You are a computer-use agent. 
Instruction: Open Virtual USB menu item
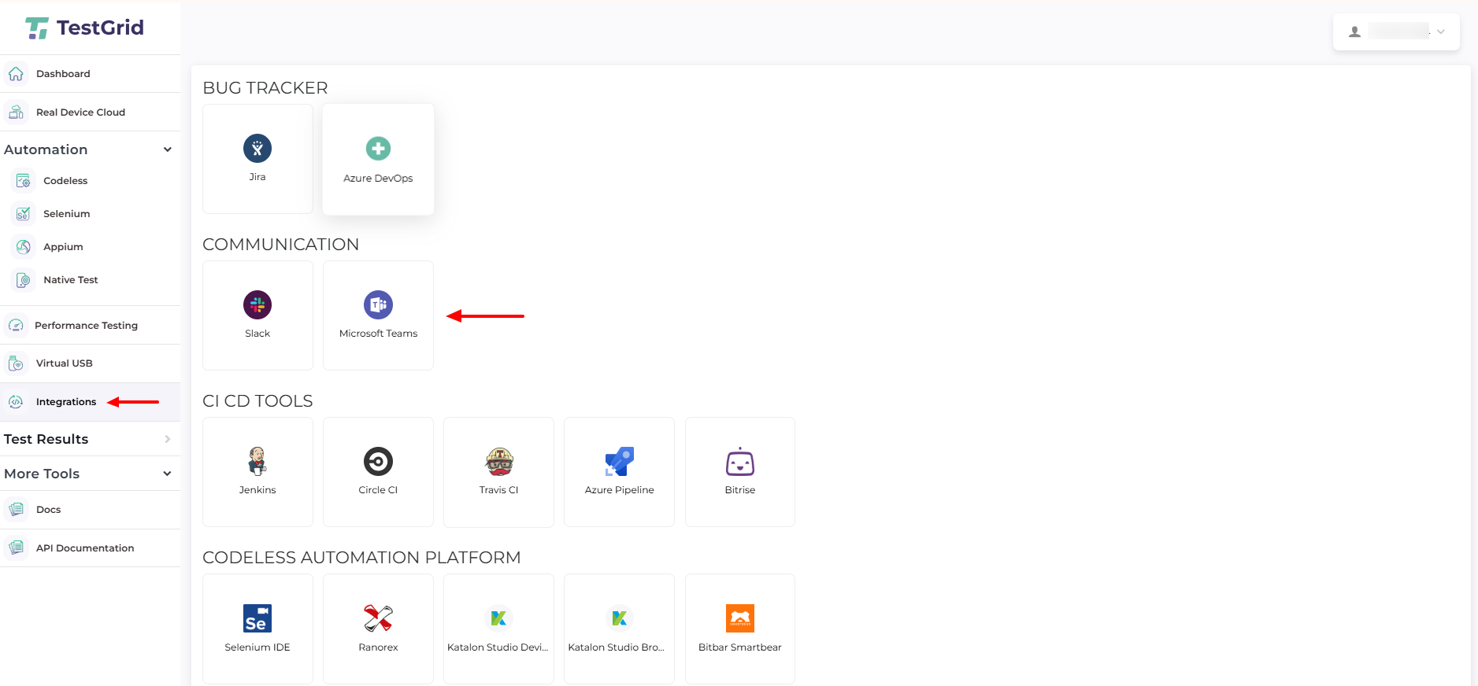click(x=91, y=363)
